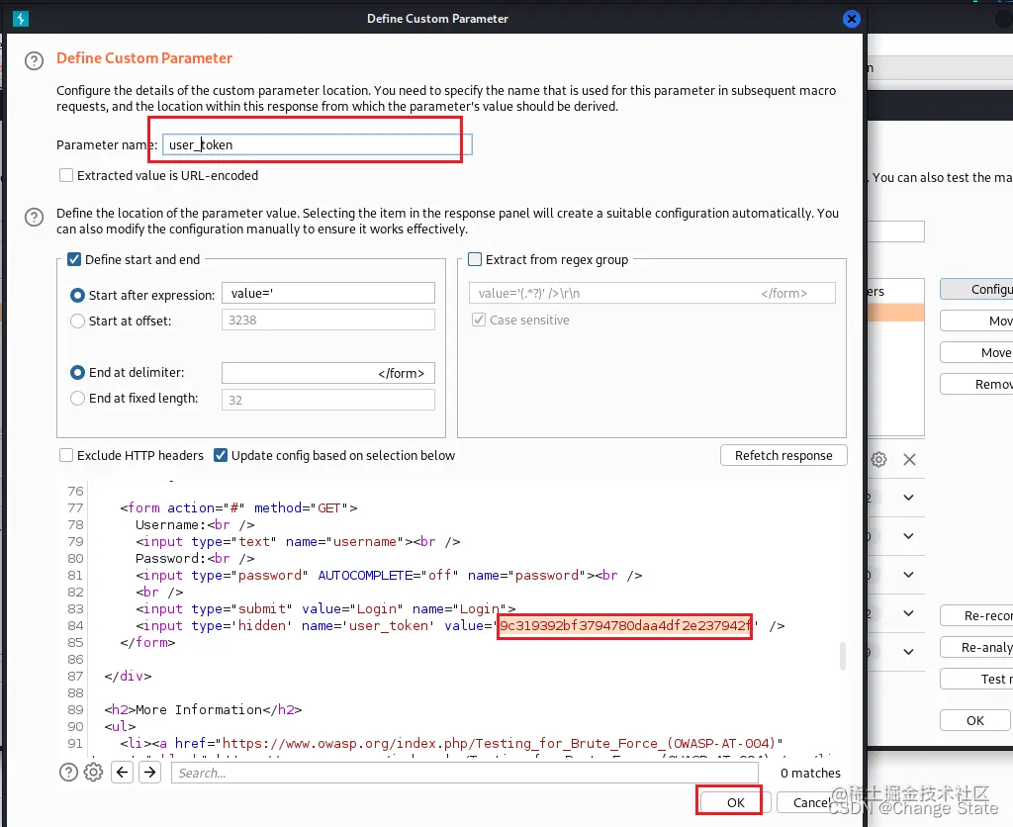Click Configure button in background macro editor
Image resolution: width=1013 pixels, height=827 pixels.
976,290
